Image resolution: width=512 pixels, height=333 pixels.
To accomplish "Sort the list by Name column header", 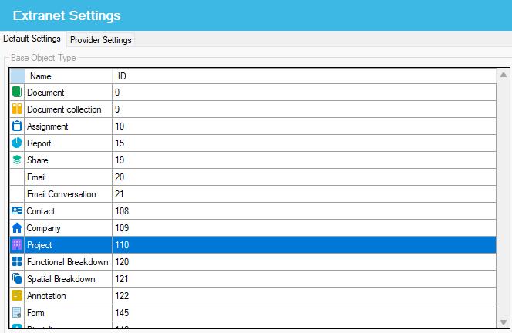I will 68,76.
